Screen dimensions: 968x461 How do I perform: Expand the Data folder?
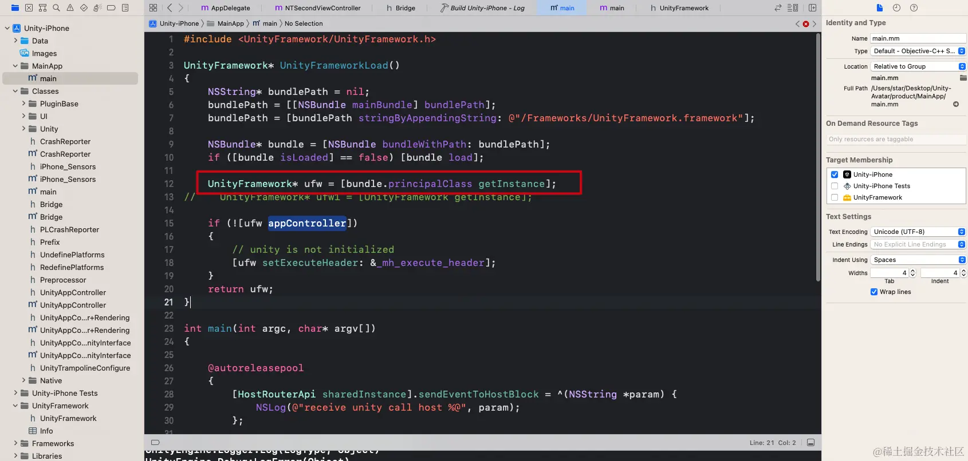(x=15, y=41)
